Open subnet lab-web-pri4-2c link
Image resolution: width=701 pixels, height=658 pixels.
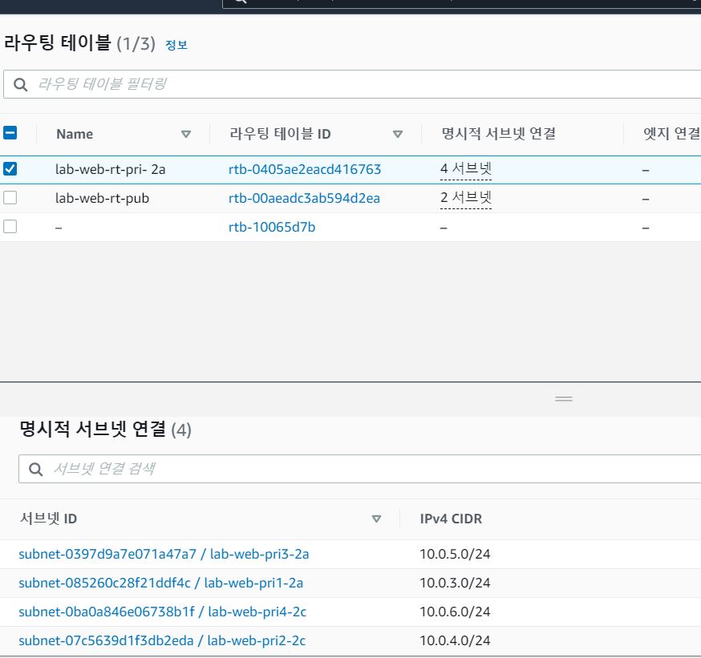163,612
